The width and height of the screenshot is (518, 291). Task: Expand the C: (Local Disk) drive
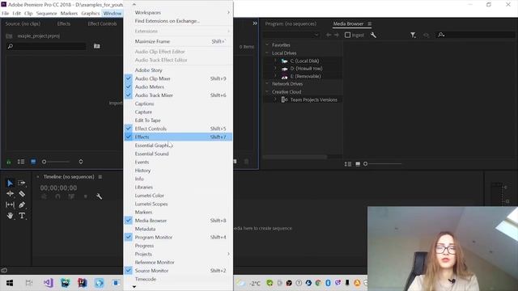pyautogui.click(x=275, y=61)
